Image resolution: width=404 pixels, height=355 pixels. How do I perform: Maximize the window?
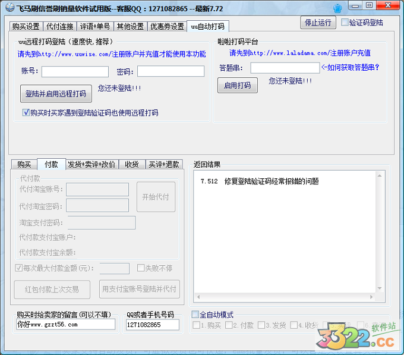pos(369,5)
